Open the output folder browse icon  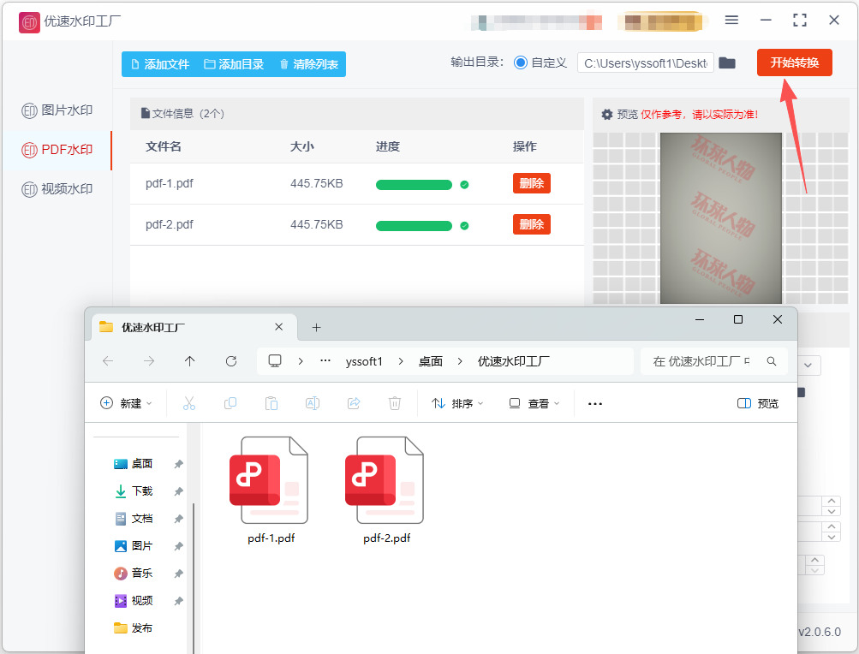tap(727, 63)
